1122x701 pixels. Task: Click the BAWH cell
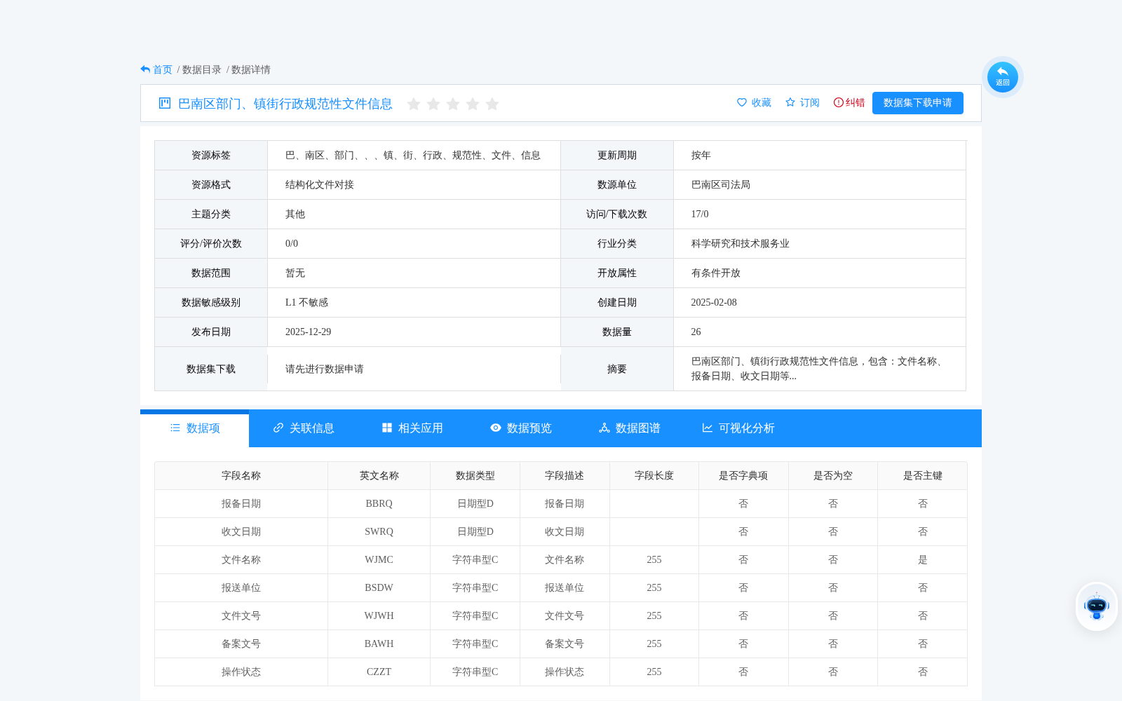coord(379,644)
